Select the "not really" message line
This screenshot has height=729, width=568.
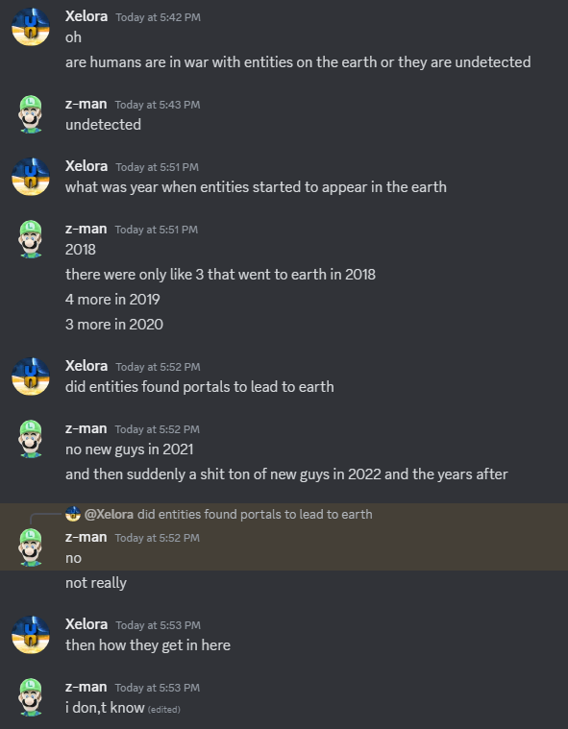(x=96, y=583)
